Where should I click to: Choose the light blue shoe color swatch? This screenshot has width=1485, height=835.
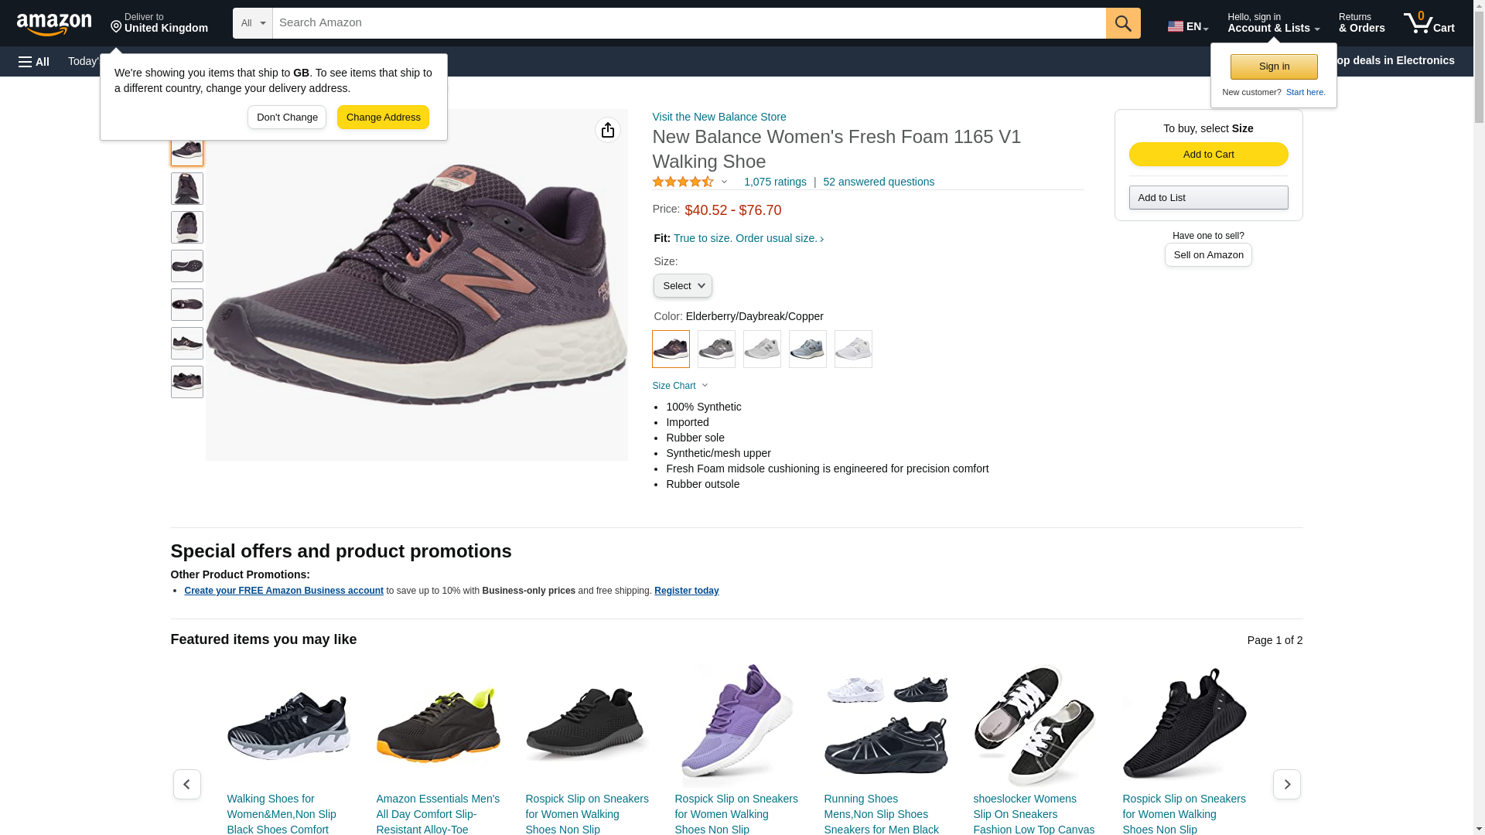click(x=807, y=349)
